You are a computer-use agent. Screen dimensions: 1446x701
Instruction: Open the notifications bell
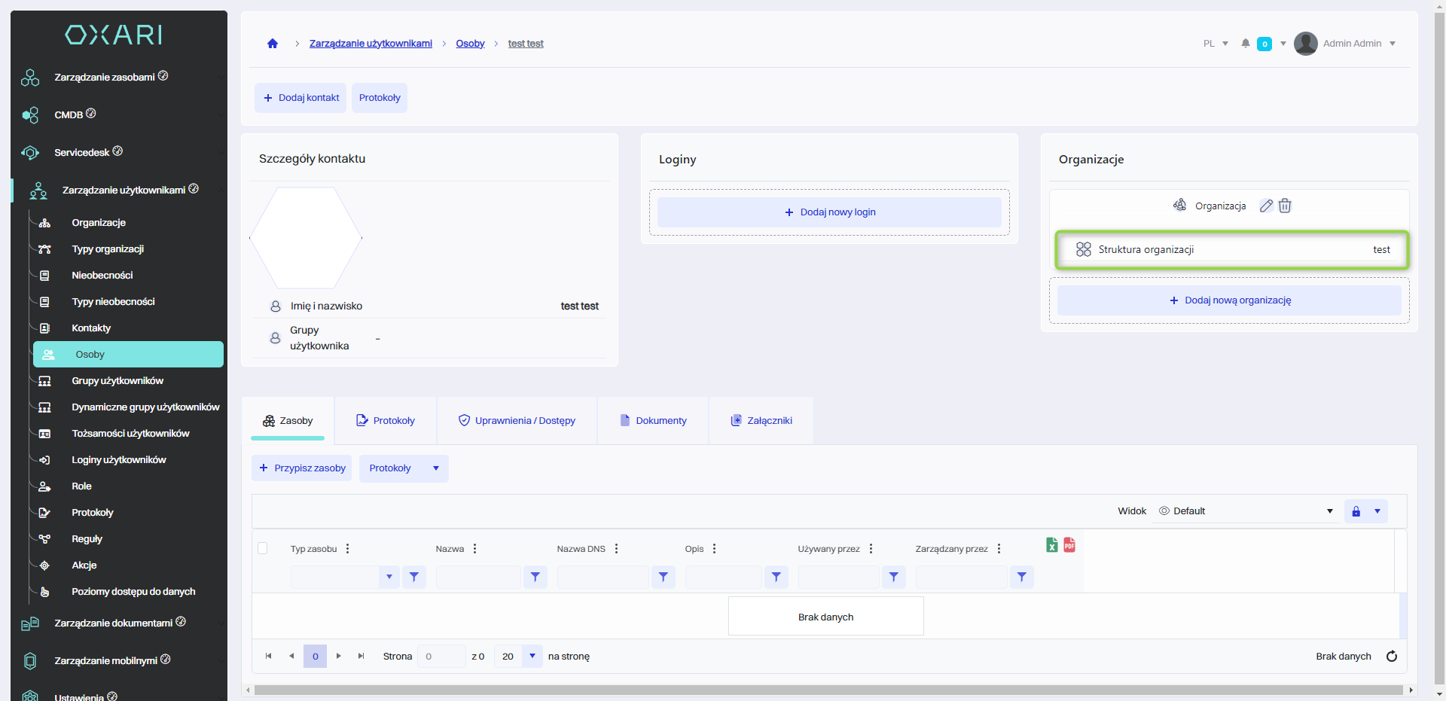coord(1246,44)
